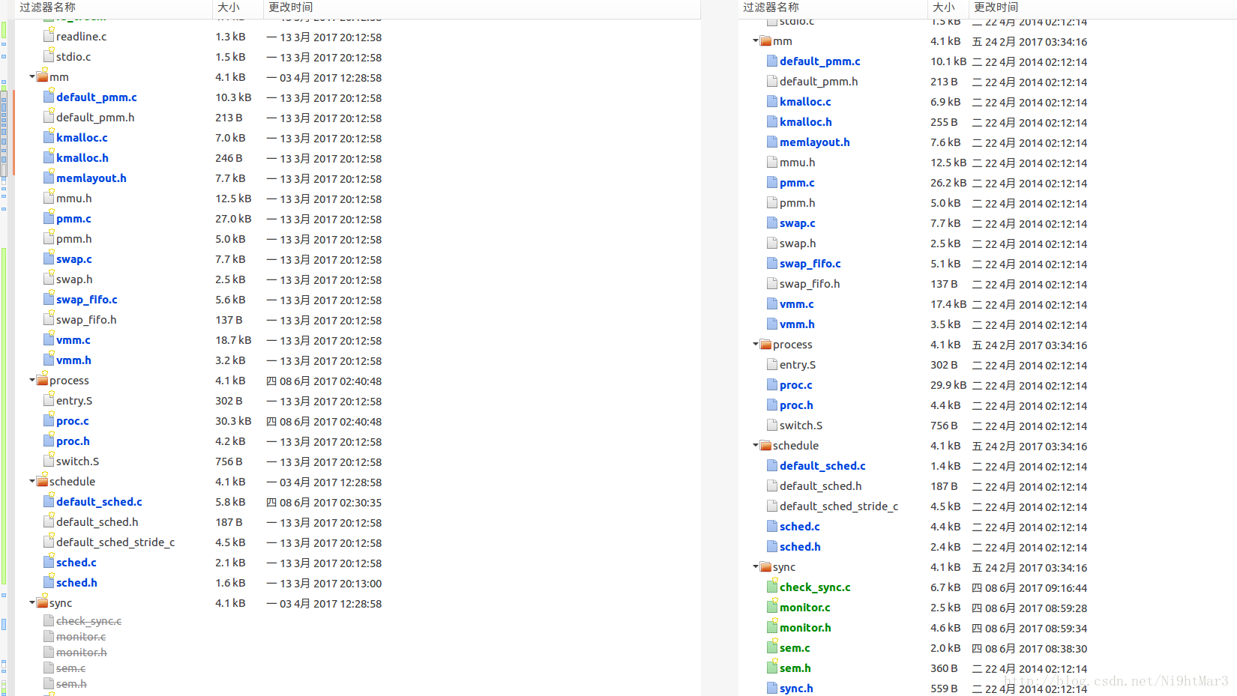Click right pane sem.c green file icon
The height and width of the screenshot is (696, 1237).
coord(772,647)
